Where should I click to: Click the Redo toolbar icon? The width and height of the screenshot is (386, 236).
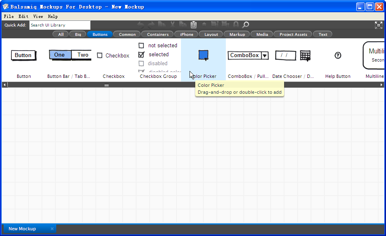pos(151,24)
